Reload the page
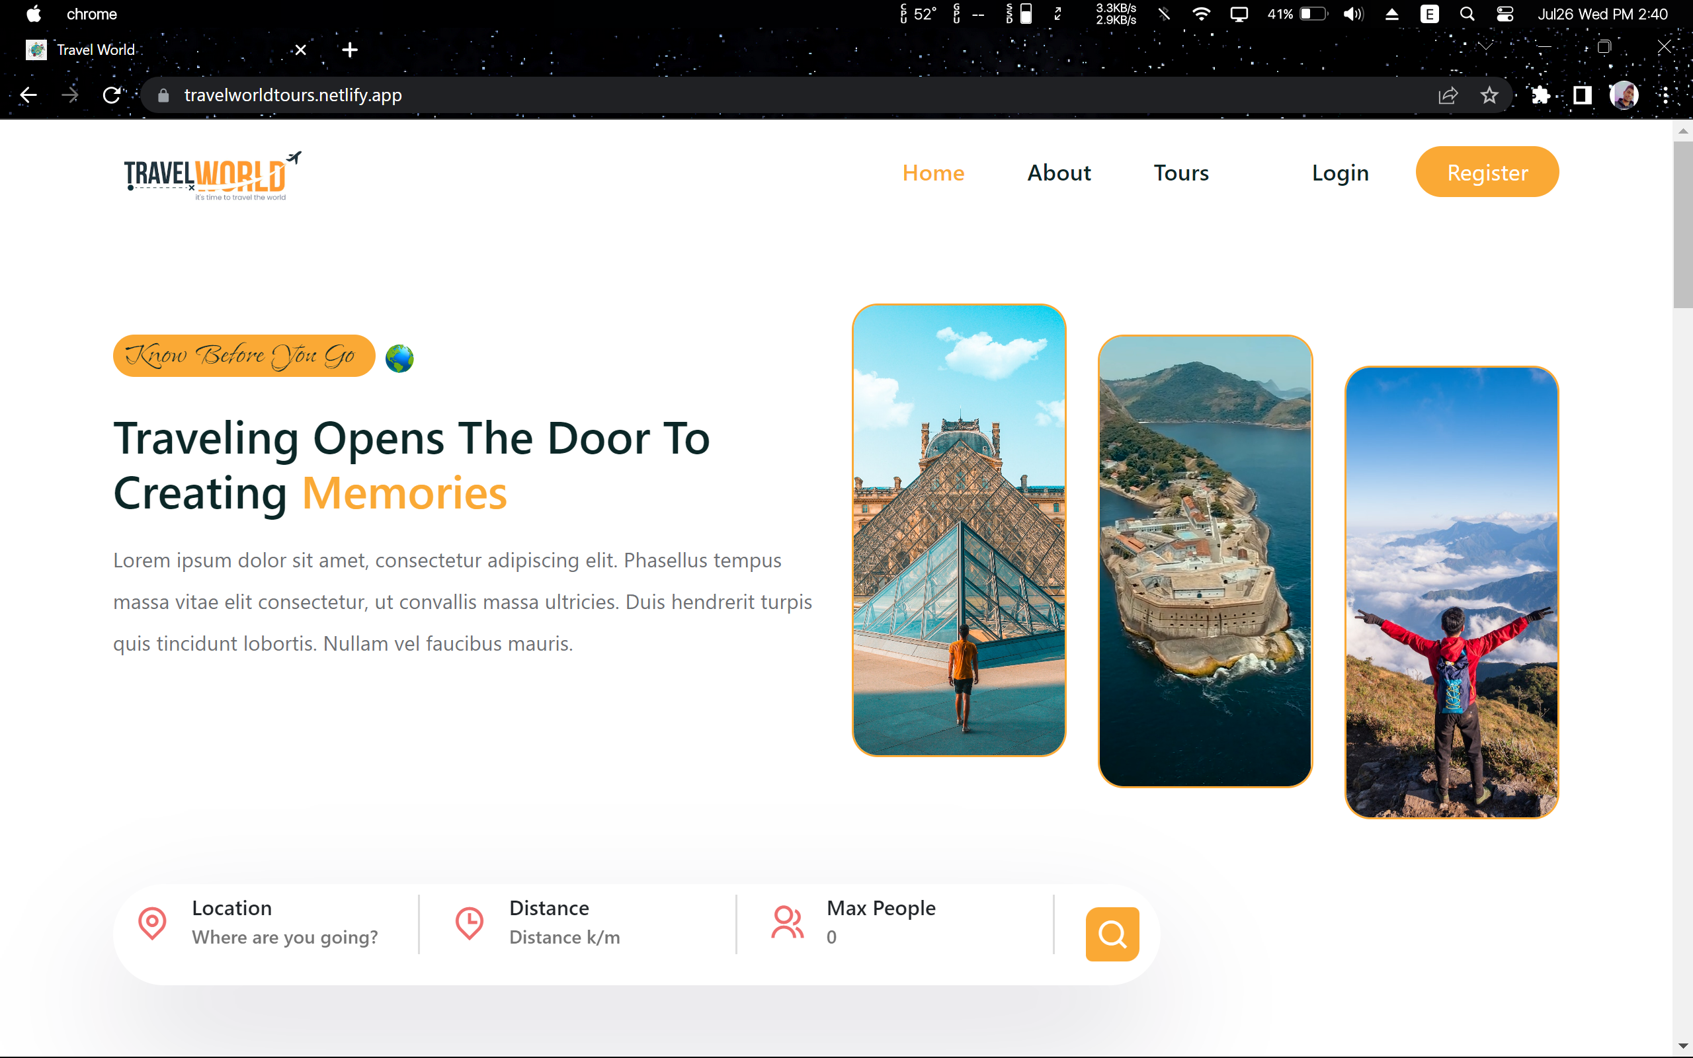Viewport: 1693px width, 1058px height. click(112, 95)
